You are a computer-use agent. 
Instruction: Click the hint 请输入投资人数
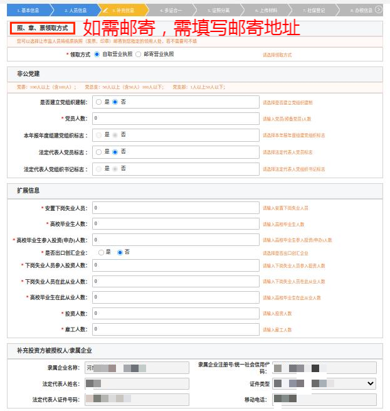point(277,314)
